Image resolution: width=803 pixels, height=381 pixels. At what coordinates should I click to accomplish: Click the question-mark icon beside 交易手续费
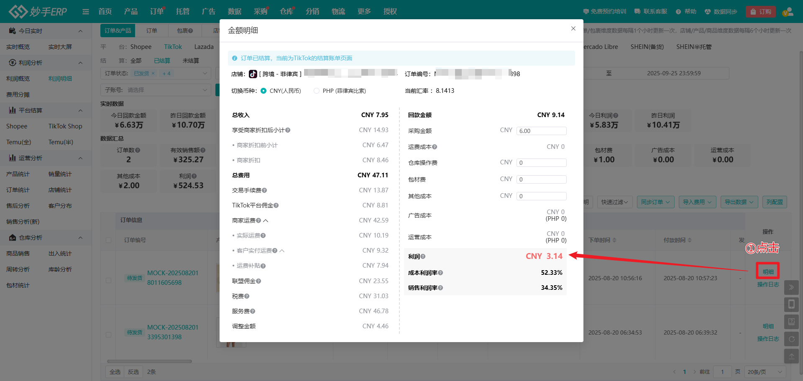click(264, 190)
